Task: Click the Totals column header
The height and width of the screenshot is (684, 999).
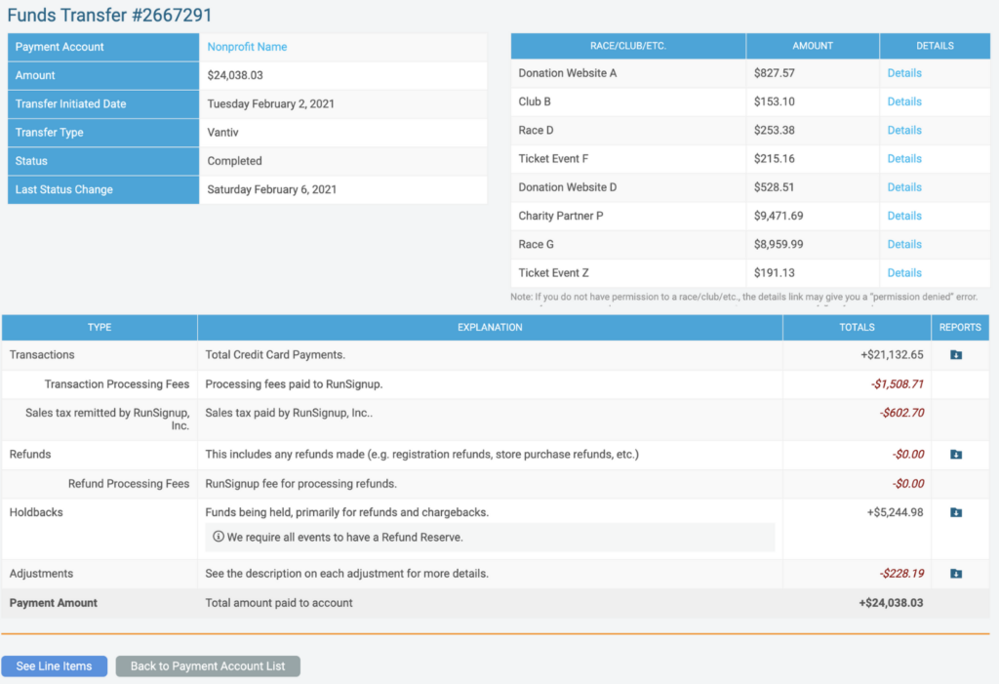Action: 857,327
